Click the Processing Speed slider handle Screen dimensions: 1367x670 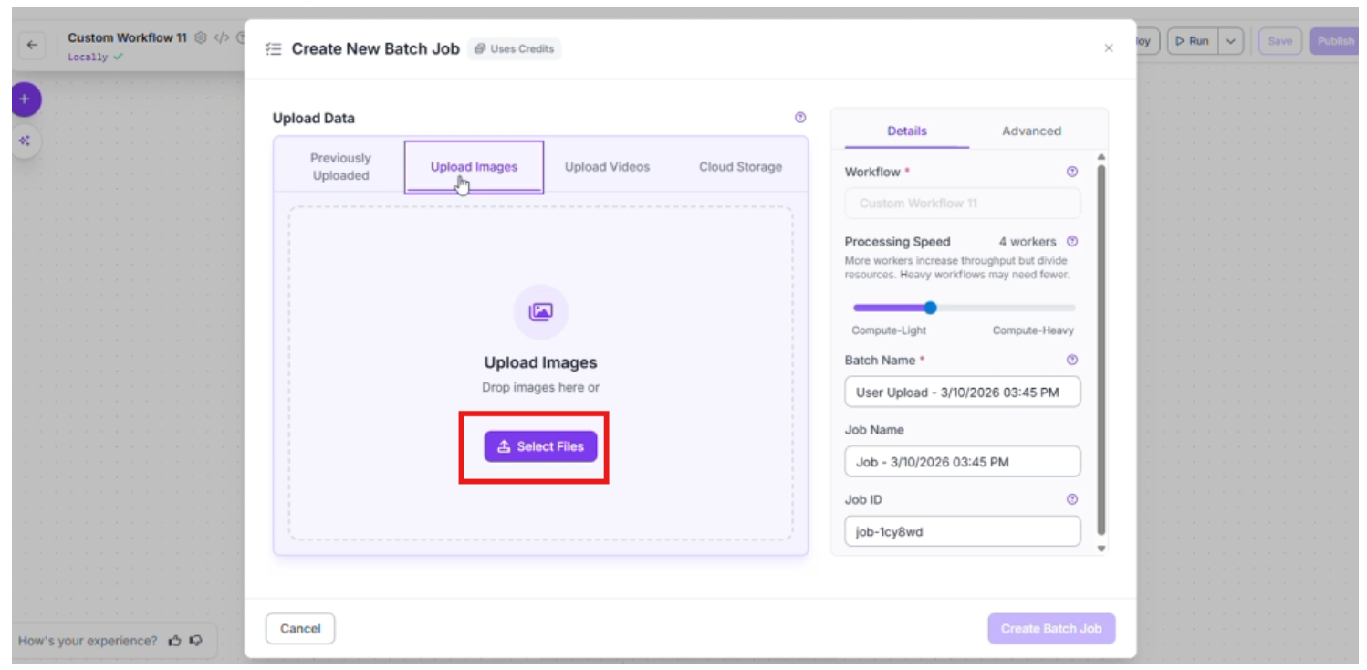930,308
